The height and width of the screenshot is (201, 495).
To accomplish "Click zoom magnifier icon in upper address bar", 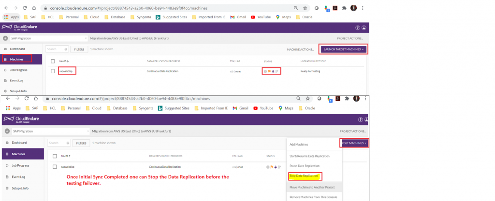I will (x=296, y=8).
